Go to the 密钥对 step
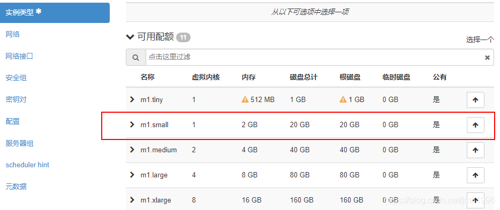This screenshot has width=500, height=210. pos(16,99)
